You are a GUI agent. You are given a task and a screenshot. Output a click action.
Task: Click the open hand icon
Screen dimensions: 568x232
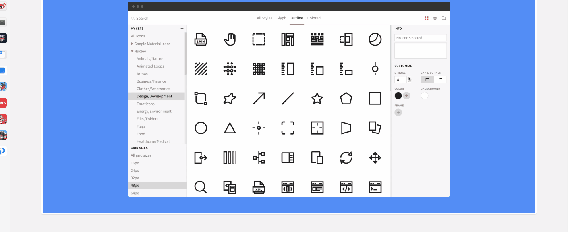(230, 39)
